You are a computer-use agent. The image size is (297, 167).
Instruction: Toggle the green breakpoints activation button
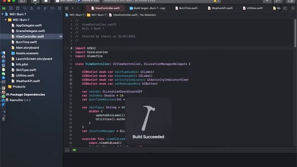[x=74, y=150]
